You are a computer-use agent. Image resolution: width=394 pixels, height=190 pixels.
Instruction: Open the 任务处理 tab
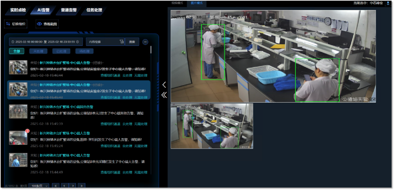[94, 10]
